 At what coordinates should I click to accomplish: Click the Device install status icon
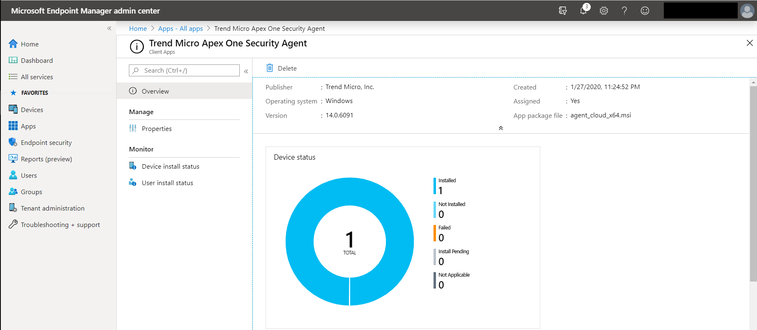pyautogui.click(x=133, y=166)
